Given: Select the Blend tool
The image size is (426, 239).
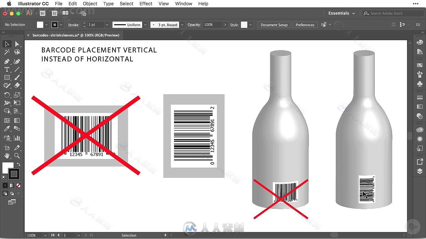Looking at the screenshot, I should pyautogui.click(x=17, y=128).
